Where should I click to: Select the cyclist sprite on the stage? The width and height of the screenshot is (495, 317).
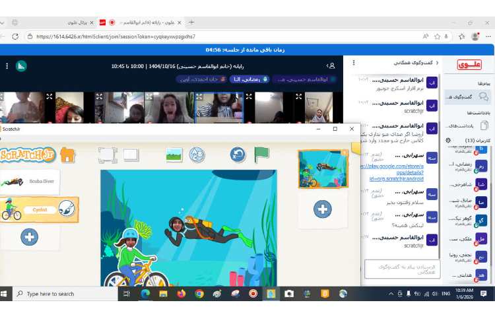coord(137,259)
